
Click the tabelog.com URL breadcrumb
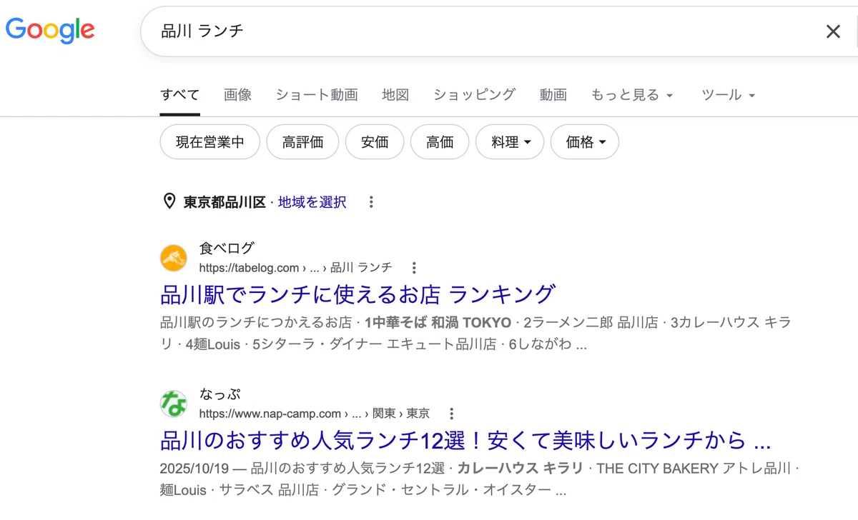point(295,268)
